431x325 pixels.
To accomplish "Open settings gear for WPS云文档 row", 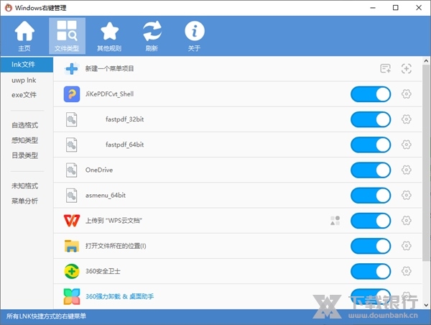I will (407, 221).
